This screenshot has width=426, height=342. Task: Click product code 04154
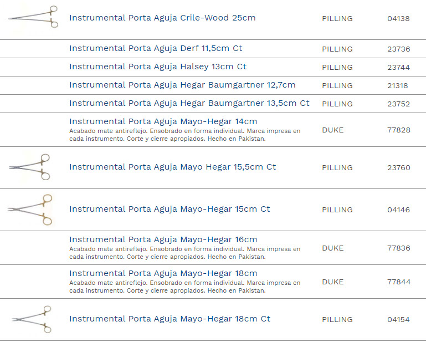pos(398,319)
